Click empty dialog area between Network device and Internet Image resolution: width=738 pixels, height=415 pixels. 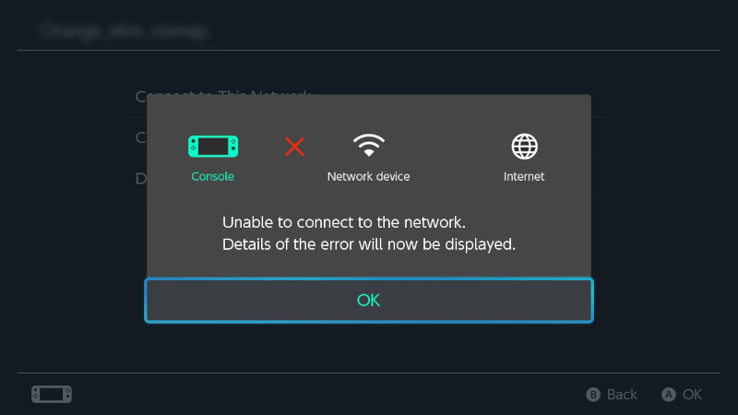458,155
